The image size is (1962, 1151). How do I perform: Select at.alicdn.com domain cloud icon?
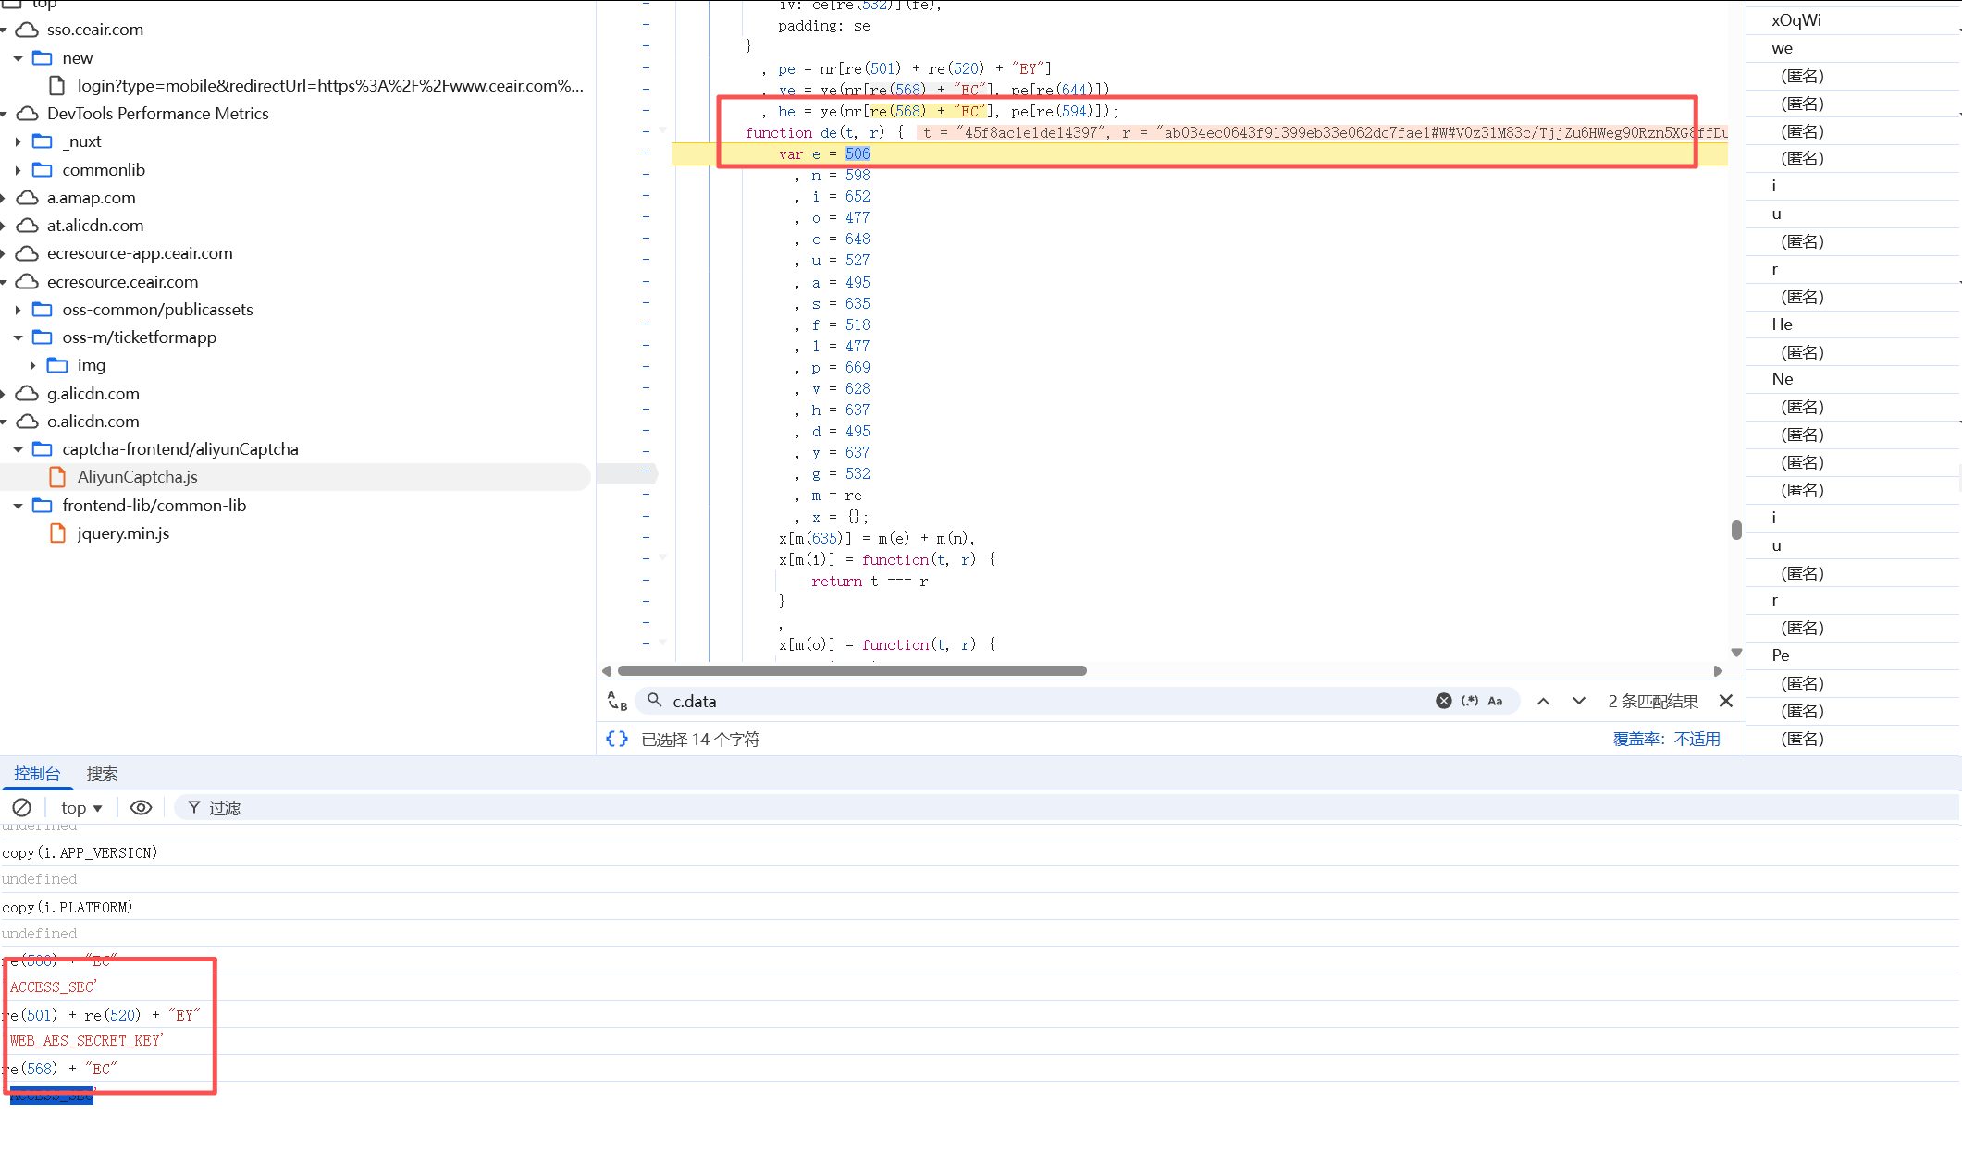[28, 225]
